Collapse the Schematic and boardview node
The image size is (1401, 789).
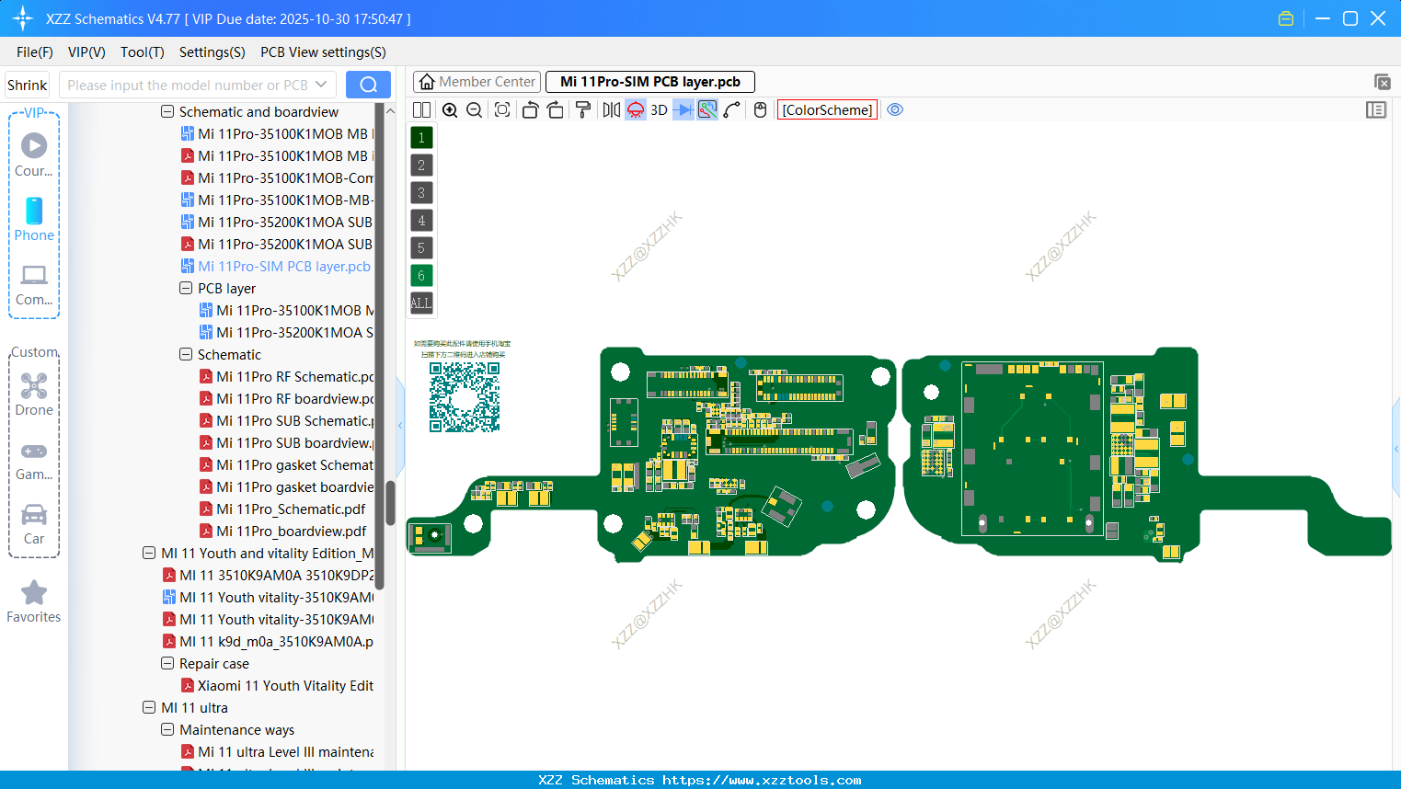coord(167,111)
